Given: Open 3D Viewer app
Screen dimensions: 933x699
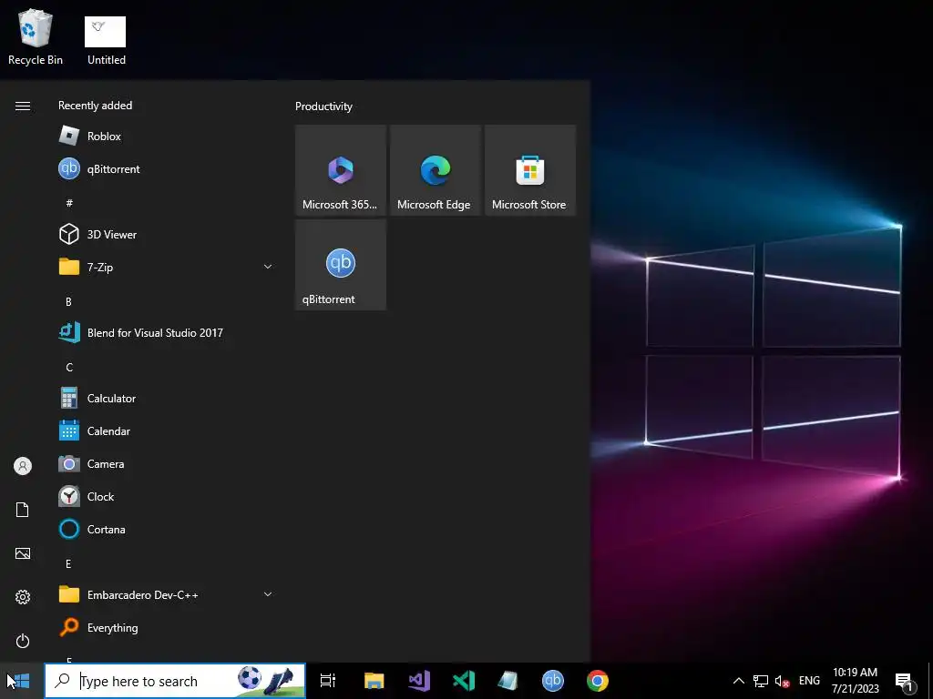Looking at the screenshot, I should point(167,234).
